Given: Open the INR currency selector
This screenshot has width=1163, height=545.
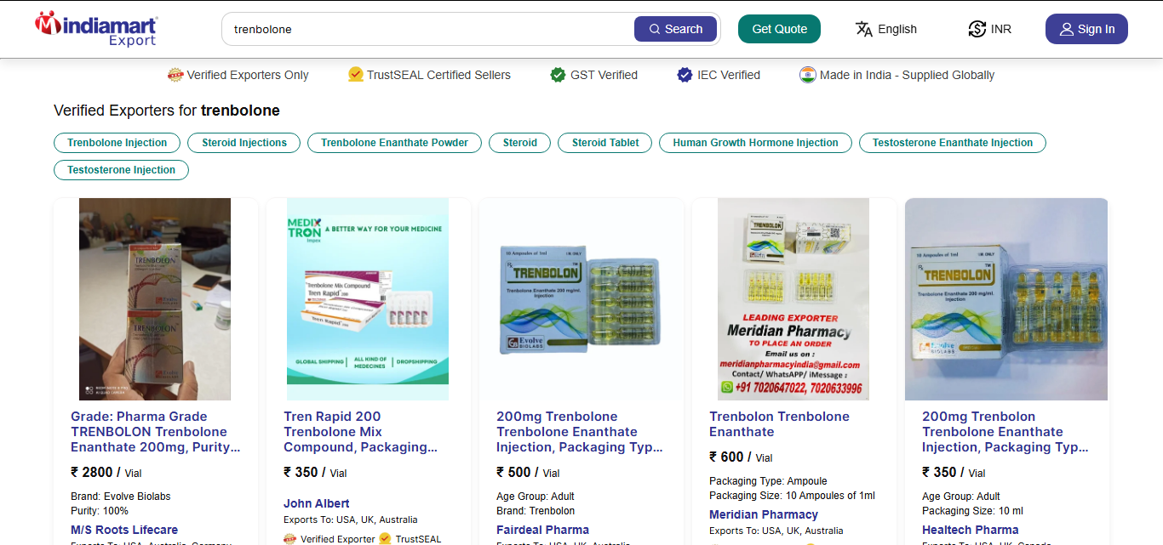Looking at the screenshot, I should (990, 29).
